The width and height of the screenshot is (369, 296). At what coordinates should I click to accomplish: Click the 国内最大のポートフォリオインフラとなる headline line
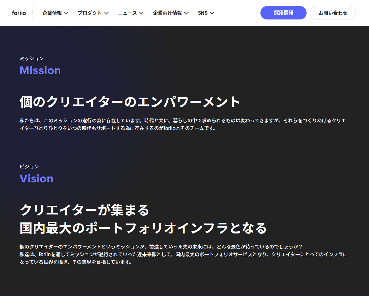(143, 228)
